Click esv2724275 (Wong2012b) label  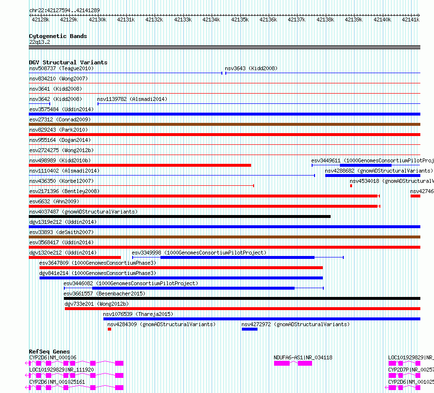(x=61, y=150)
